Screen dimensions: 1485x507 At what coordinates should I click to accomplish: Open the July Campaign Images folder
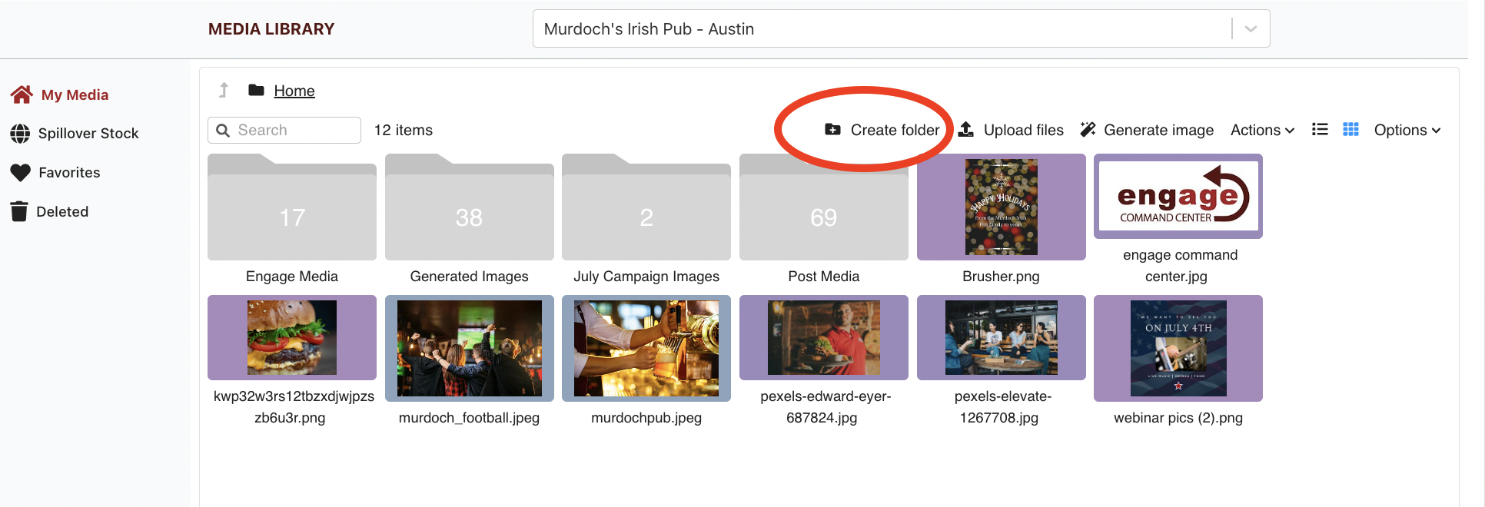pos(646,209)
